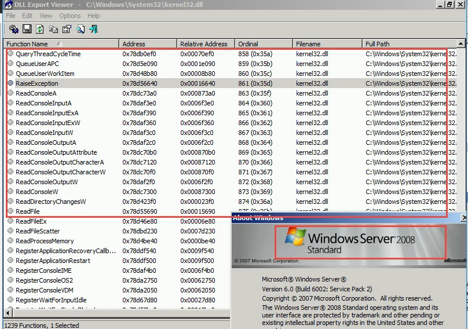
Task: Open the Properties toolbar icon
Action: click(67, 29)
